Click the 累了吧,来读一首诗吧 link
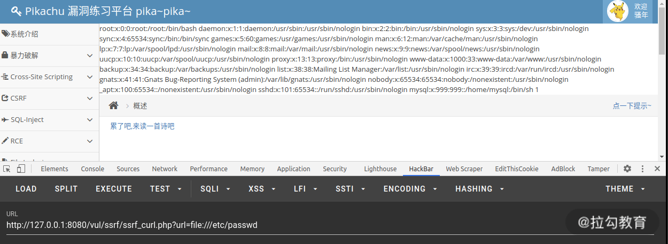Image resolution: width=668 pixels, height=244 pixels. click(x=142, y=126)
